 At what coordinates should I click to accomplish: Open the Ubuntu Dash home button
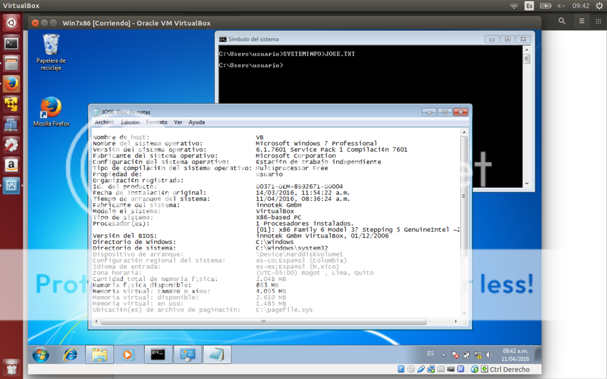click(x=11, y=23)
